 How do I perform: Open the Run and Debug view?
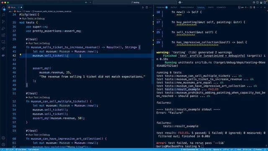tap(3, 29)
